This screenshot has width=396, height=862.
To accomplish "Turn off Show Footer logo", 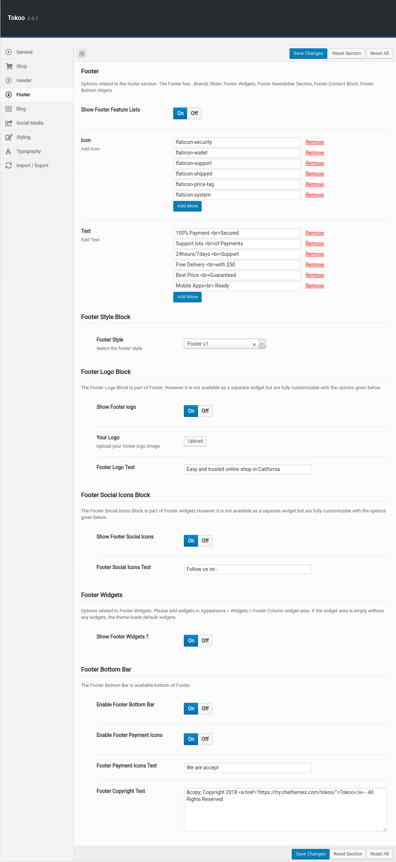I will click(205, 411).
